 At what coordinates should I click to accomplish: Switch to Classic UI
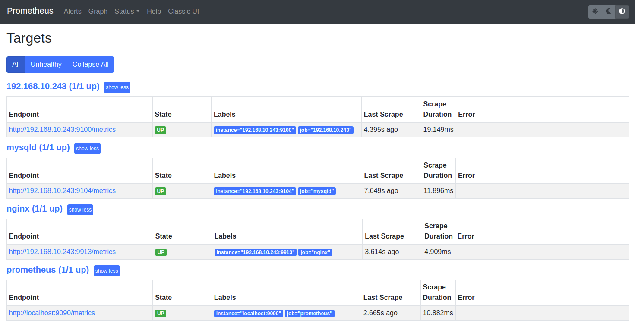point(183,12)
